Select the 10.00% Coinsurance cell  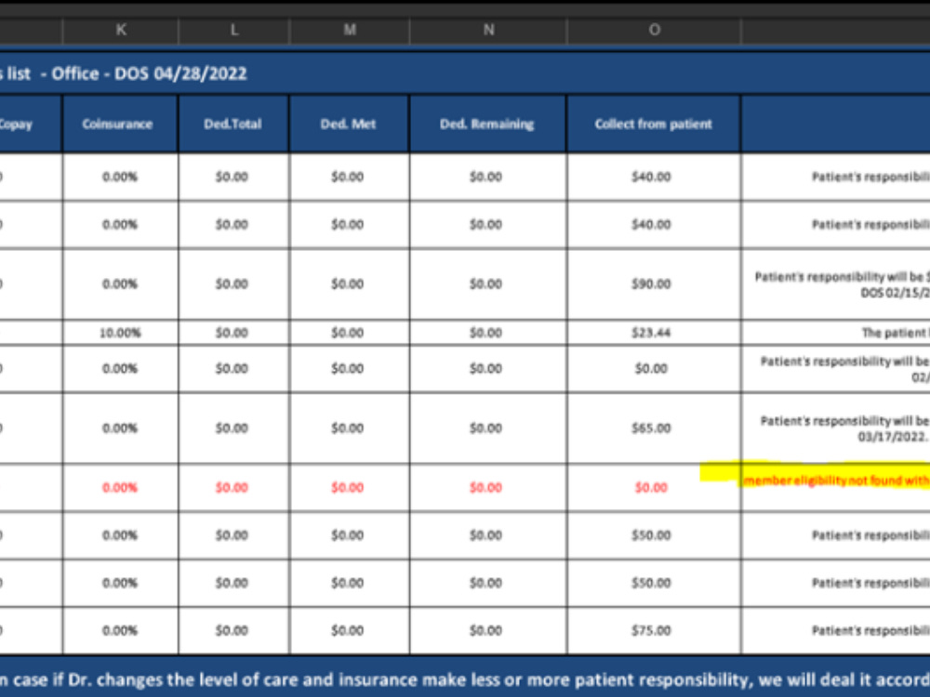[120, 333]
